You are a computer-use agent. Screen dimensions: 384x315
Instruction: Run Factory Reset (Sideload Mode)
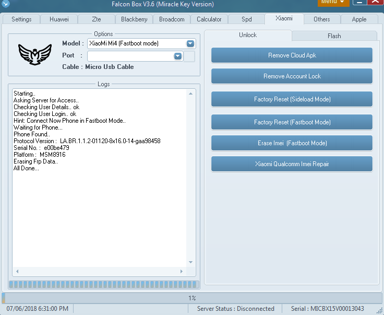tap(292, 99)
